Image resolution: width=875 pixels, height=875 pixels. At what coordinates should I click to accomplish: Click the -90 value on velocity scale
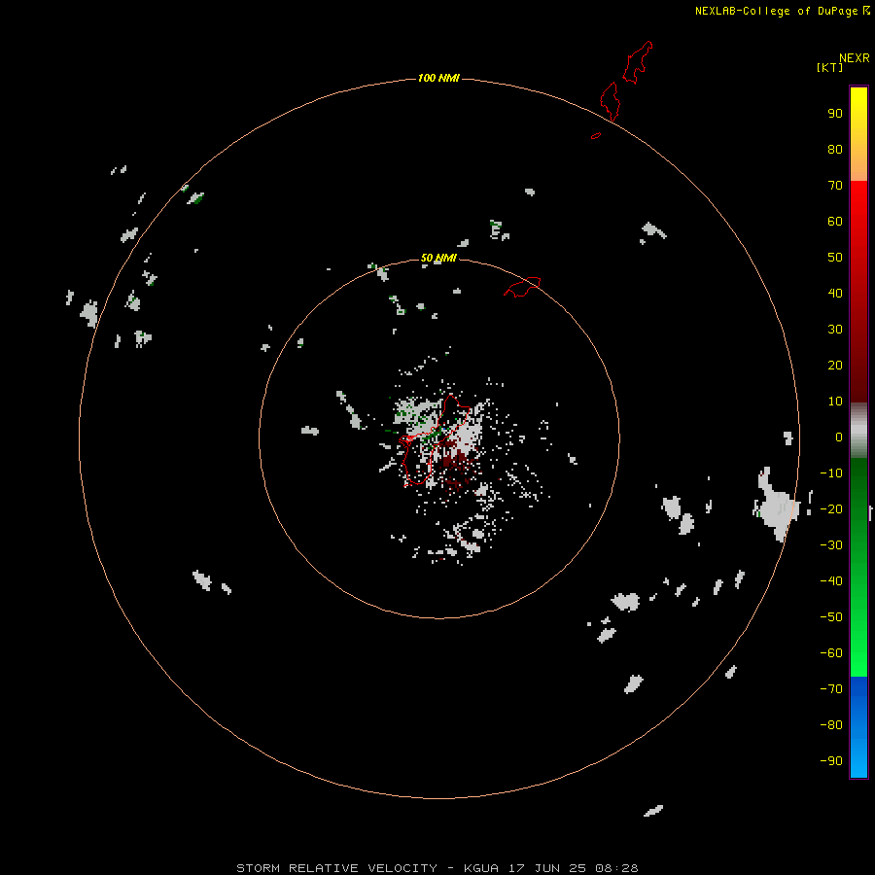pyautogui.click(x=831, y=761)
